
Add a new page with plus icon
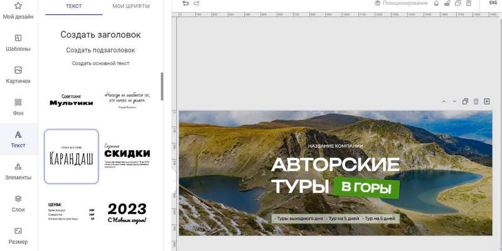[x=486, y=102]
